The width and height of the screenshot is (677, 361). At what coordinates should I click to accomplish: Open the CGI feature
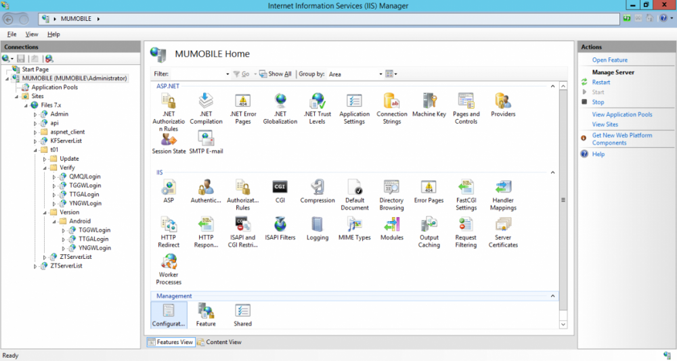[x=280, y=191]
